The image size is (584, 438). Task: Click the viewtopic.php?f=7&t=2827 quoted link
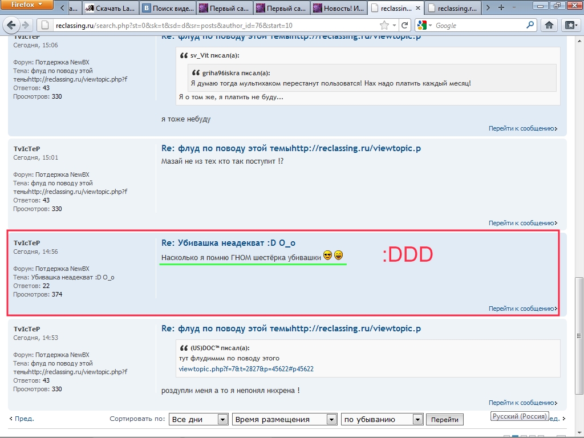click(x=246, y=369)
